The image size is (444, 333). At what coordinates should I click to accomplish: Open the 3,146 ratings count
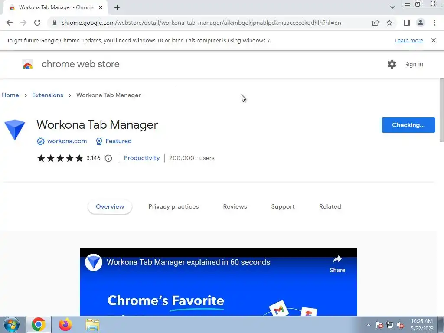[94, 158]
